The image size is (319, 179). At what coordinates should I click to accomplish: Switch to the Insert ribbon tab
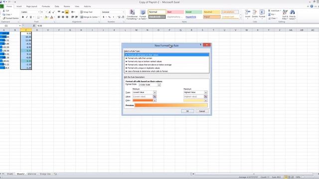tap(19, 6)
